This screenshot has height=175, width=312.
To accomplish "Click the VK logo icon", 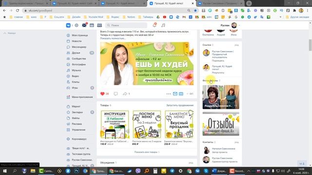I will [68, 25].
